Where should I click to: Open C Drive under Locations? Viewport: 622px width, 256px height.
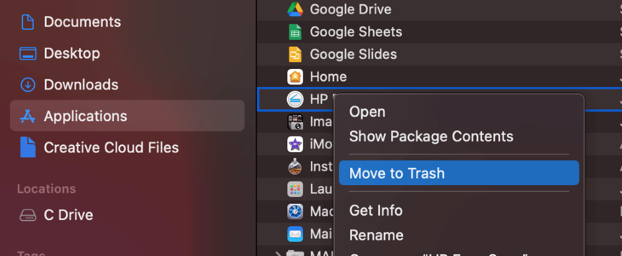point(68,215)
